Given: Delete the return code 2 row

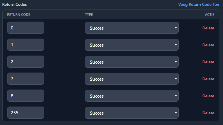Looking at the screenshot, I should point(208,62).
